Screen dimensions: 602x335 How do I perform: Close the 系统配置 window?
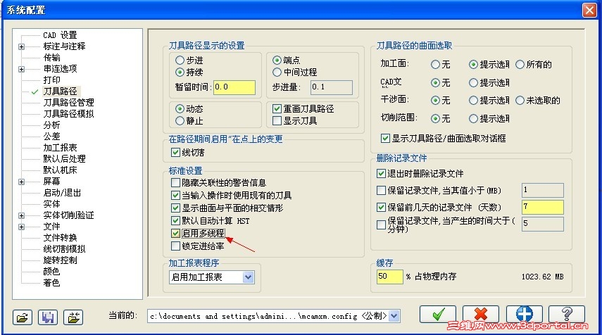pyautogui.click(x=589, y=10)
